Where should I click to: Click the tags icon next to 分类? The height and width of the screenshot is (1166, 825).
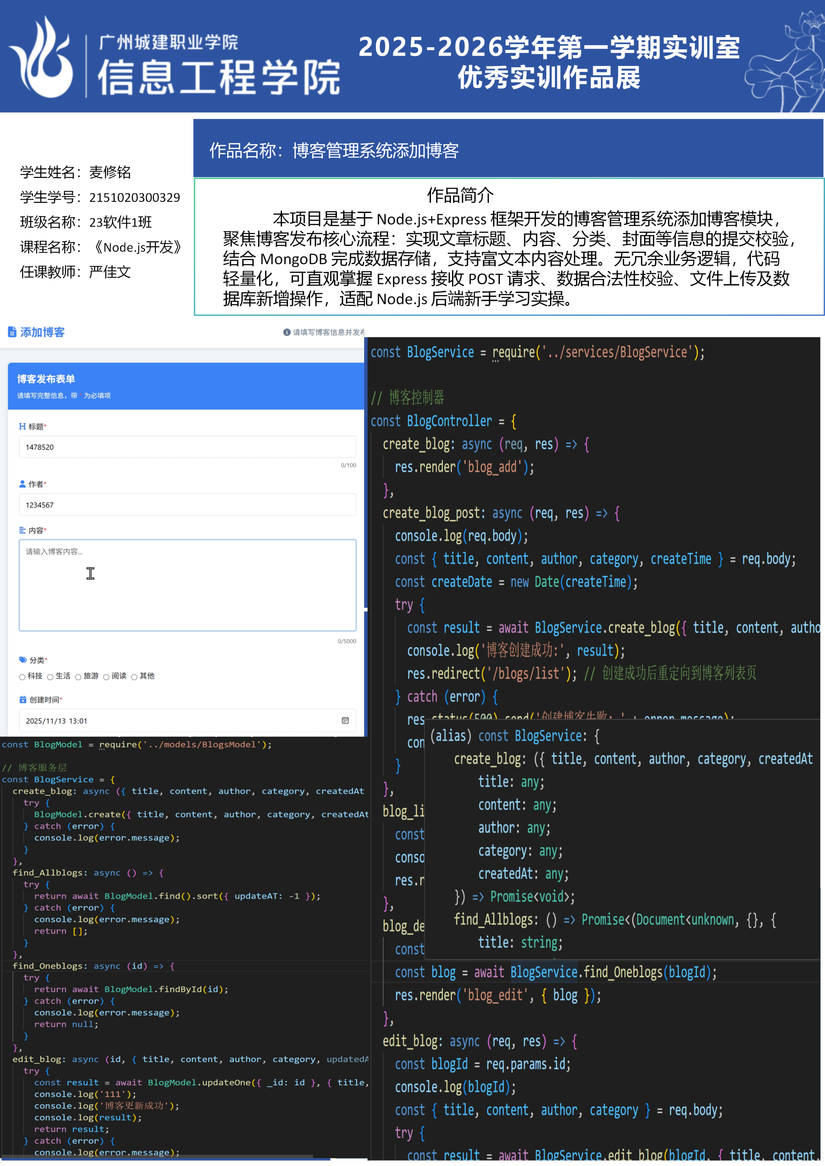[x=23, y=659]
